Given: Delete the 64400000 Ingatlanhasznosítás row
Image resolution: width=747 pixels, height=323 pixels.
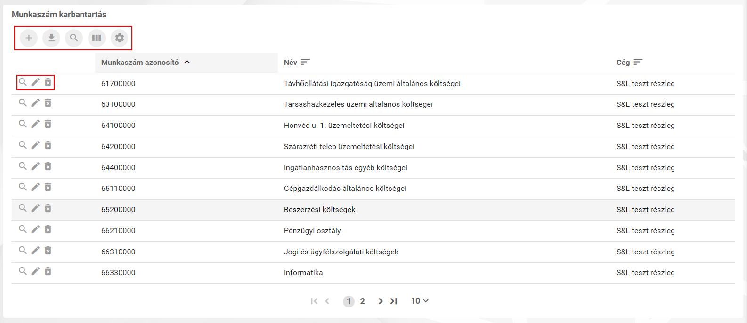Looking at the screenshot, I should click(x=48, y=166).
